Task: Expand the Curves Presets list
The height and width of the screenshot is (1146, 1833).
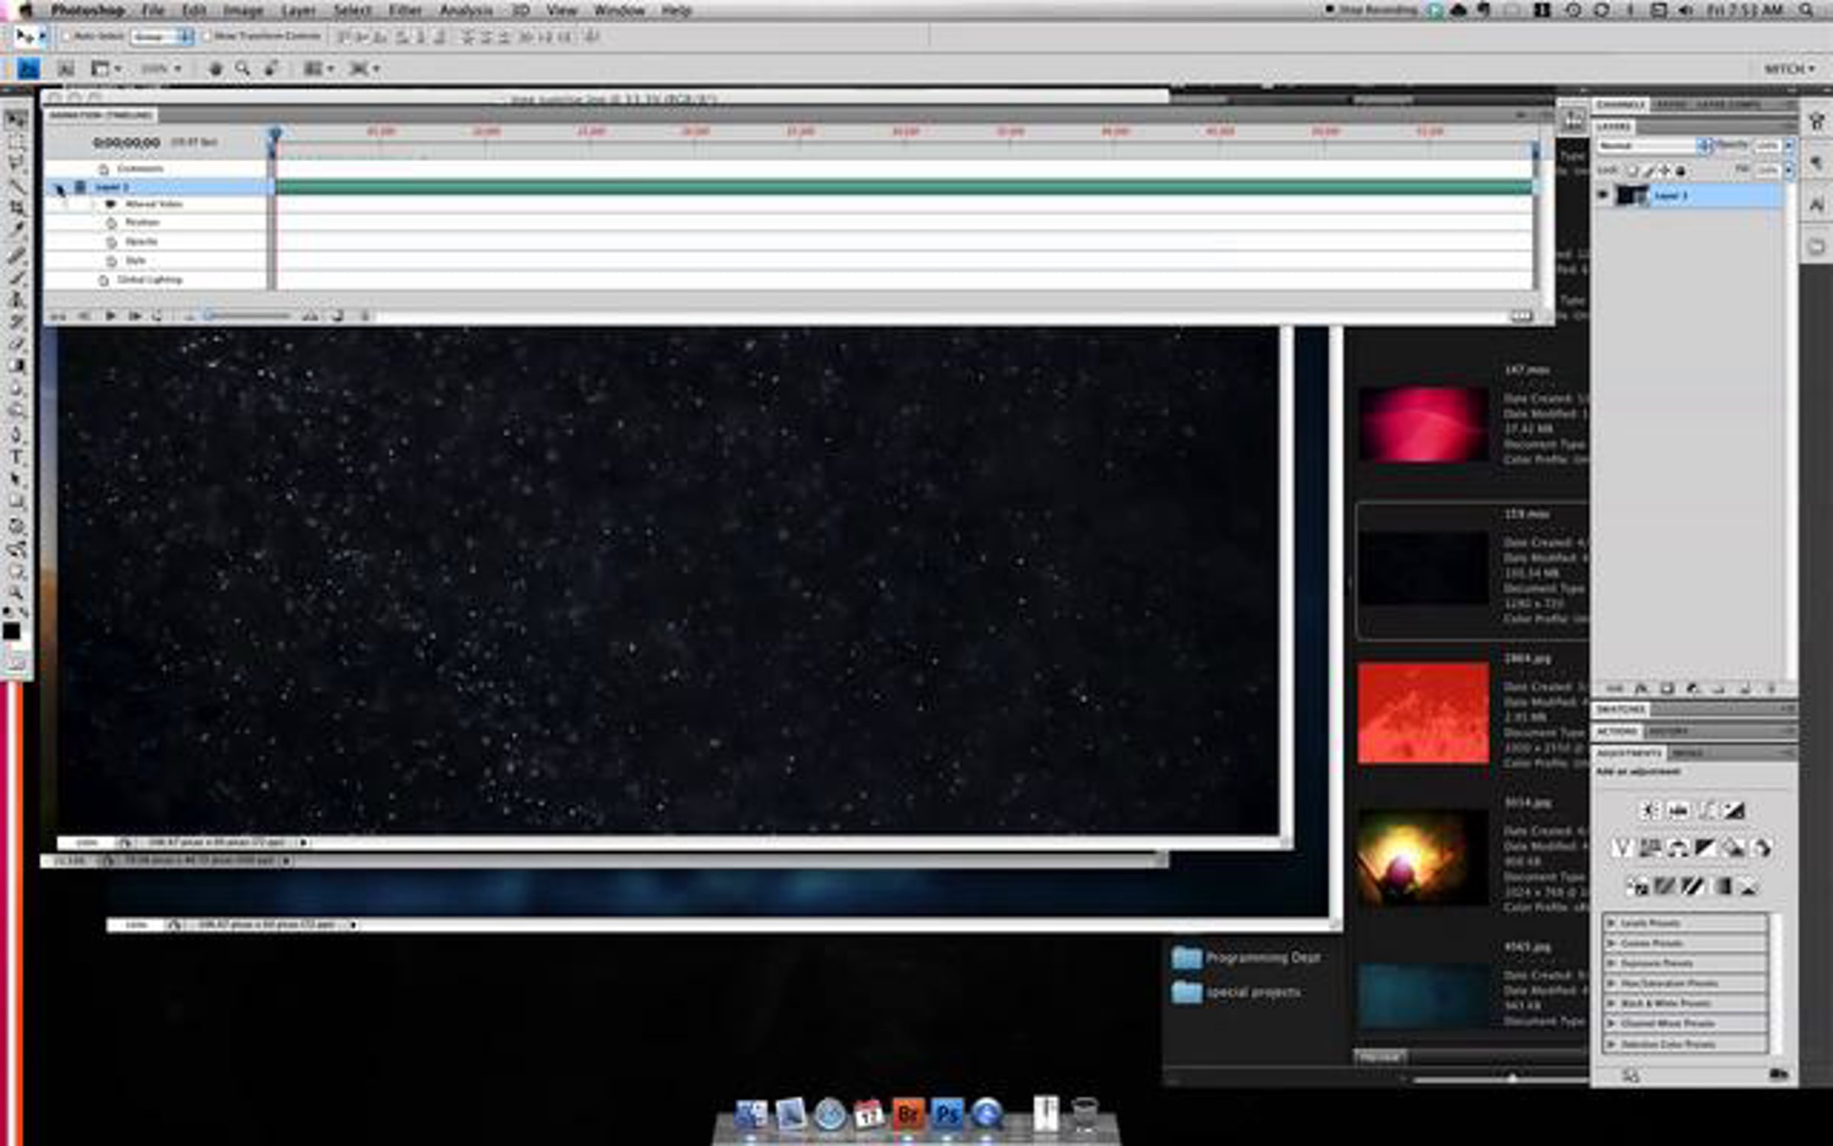Action: click(x=1612, y=943)
